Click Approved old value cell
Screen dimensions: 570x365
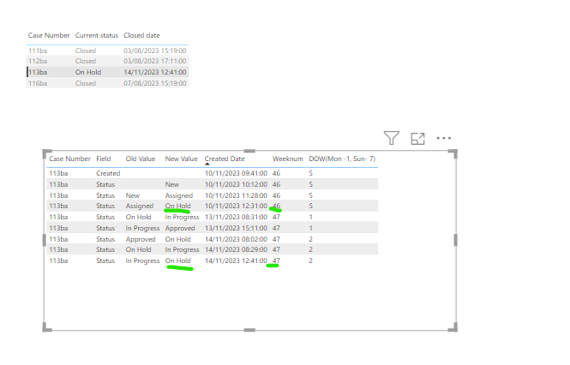141,239
